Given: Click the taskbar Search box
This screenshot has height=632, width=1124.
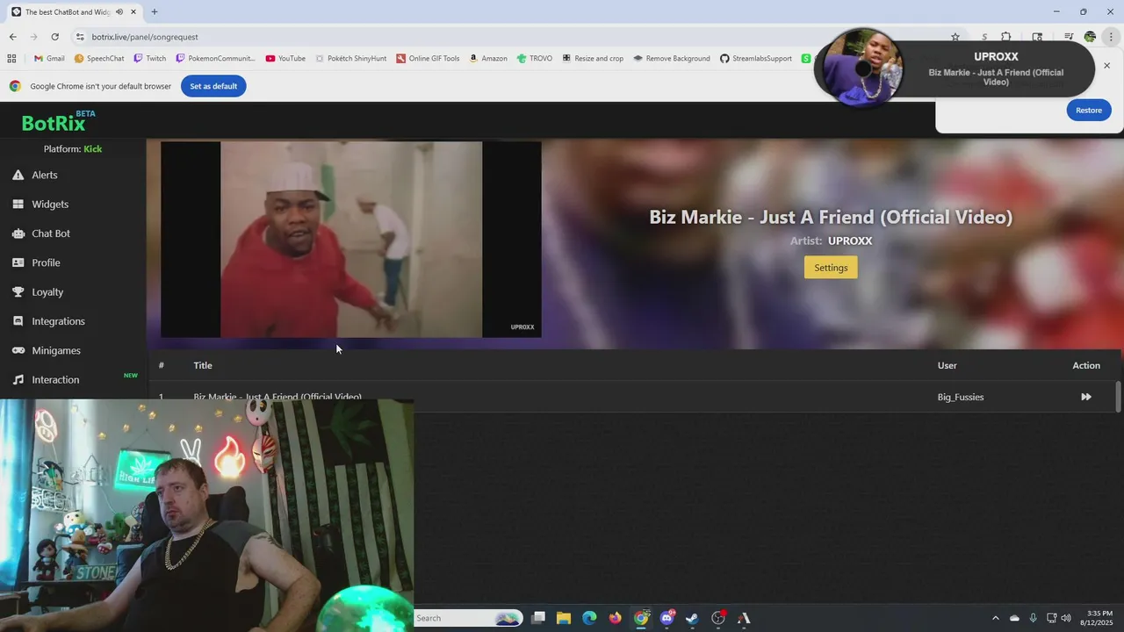Looking at the screenshot, I should point(468,618).
